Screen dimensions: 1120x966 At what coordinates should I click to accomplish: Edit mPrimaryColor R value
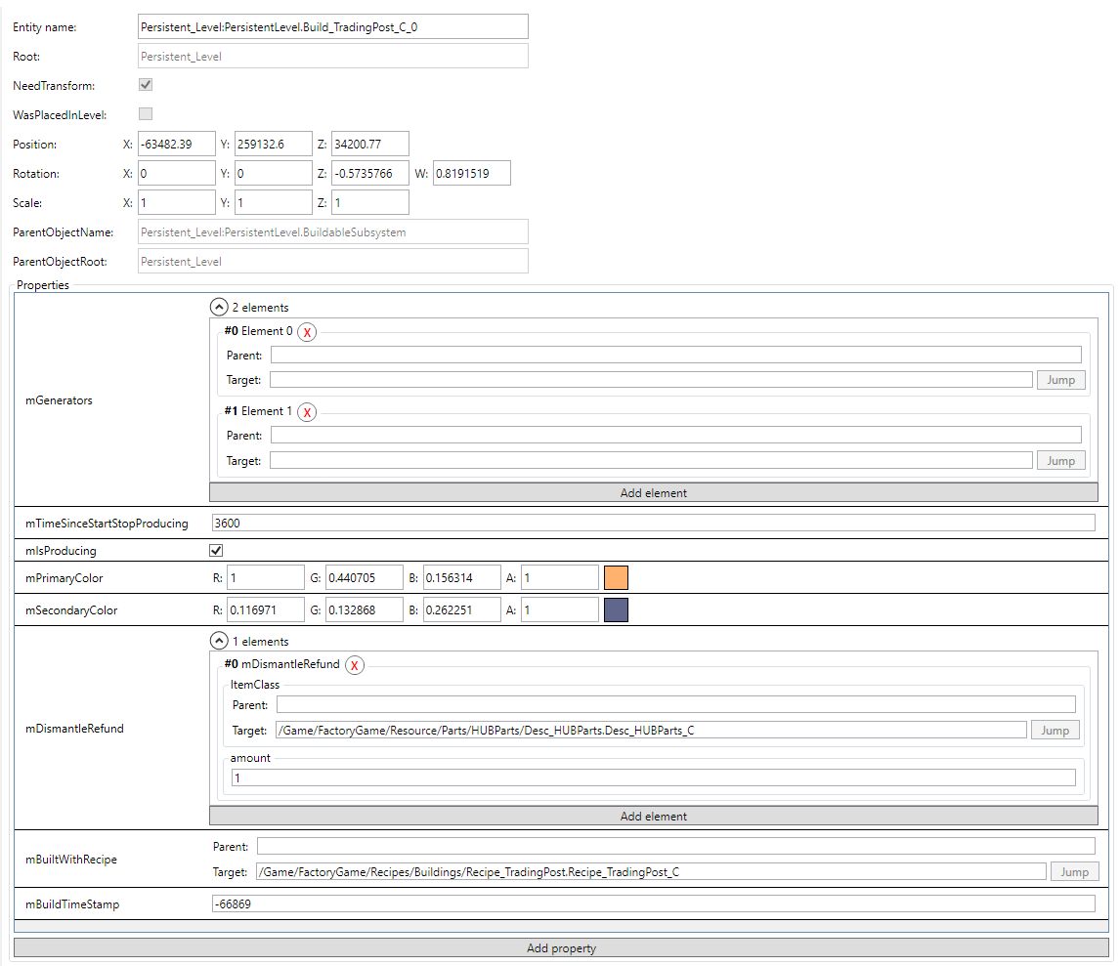pos(266,577)
